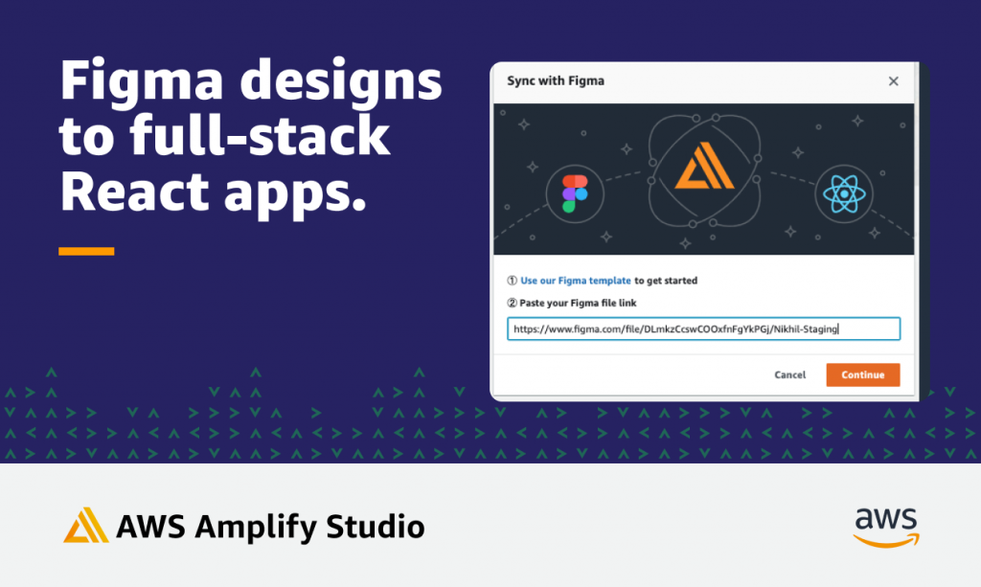Click the Figma logo icon in the dialog
981x587 pixels.
coord(575,192)
